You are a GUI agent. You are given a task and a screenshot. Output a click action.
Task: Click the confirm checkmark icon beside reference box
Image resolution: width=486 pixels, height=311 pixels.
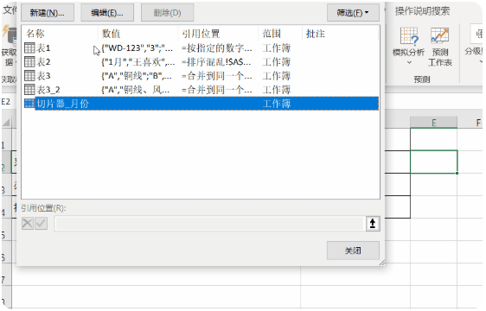pos(42,224)
